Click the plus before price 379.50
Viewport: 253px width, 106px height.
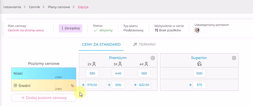[x=83, y=85]
